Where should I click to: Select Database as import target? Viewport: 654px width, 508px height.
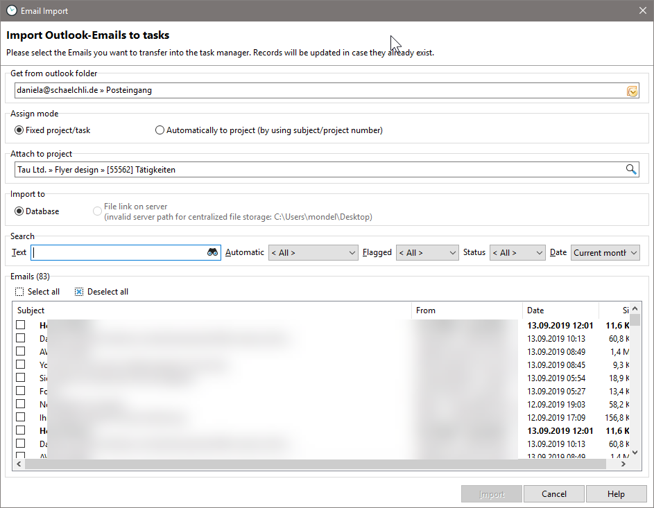19,211
